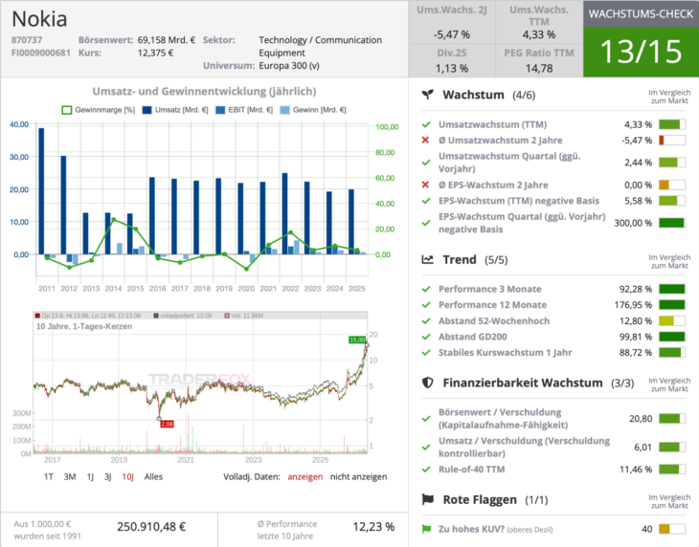Screen dimensions: 699x547
Task: Click the Nokia company title
Action: (x=39, y=19)
